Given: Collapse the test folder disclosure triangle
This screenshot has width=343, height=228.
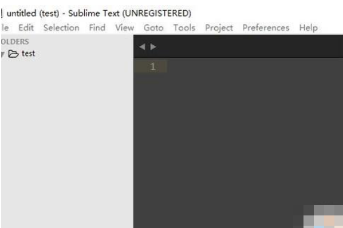Looking at the screenshot, I should point(3,54).
